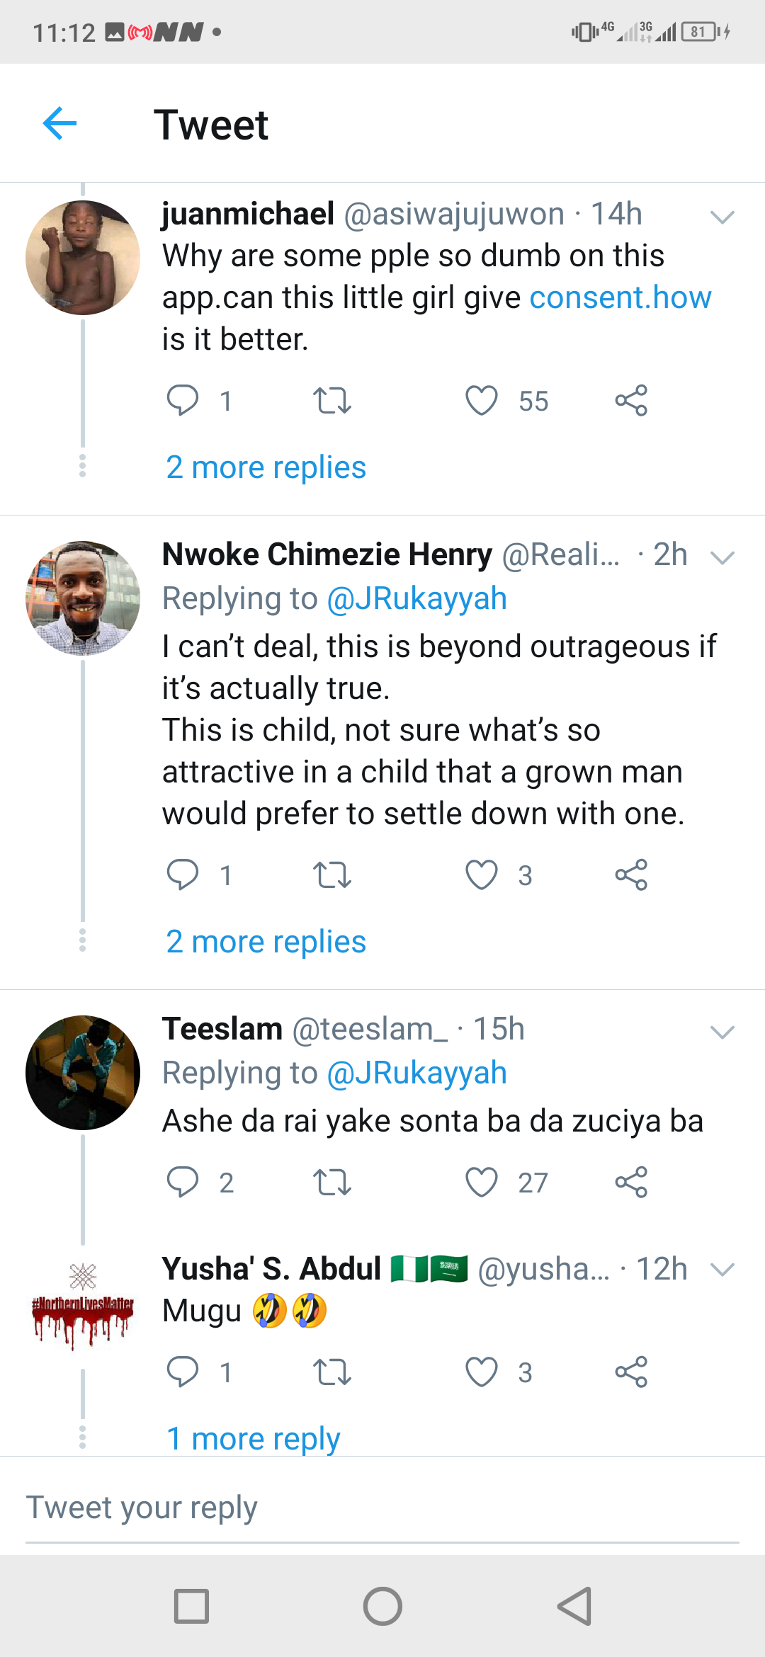Open options chevron on juanmichael's tweet
This screenshot has width=765, height=1657.
722,217
